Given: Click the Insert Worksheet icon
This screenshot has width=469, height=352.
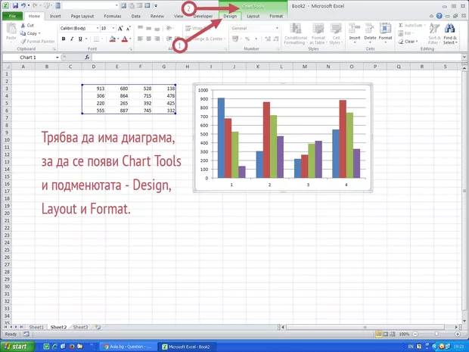Looking at the screenshot, I should click(98, 327).
